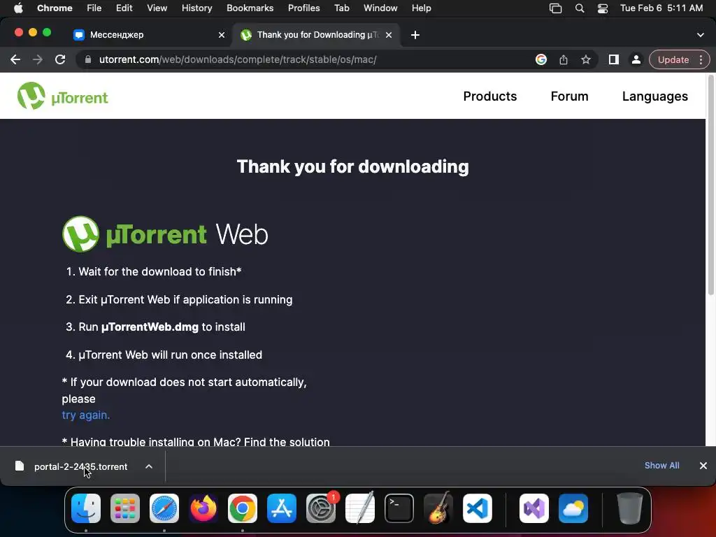Open the weather cloud app in Dock
Screen dimensions: 716x537
click(x=573, y=508)
